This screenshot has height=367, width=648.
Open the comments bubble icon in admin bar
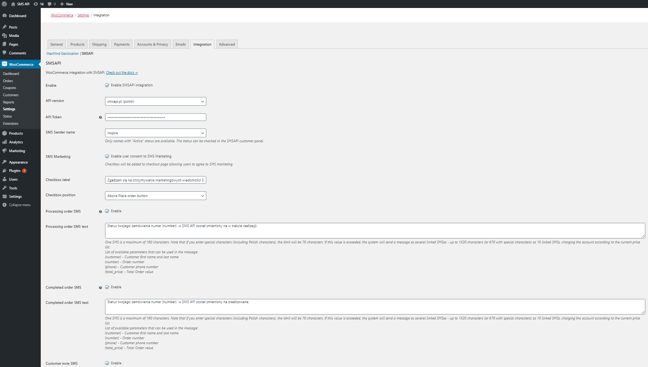coord(49,4)
